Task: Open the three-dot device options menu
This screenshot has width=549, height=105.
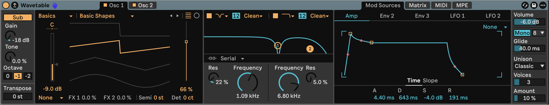Action: coord(543,5)
